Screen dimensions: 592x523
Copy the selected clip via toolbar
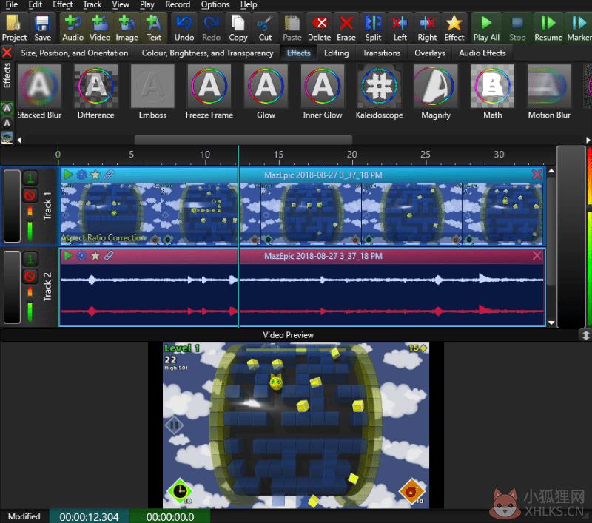coord(238,28)
